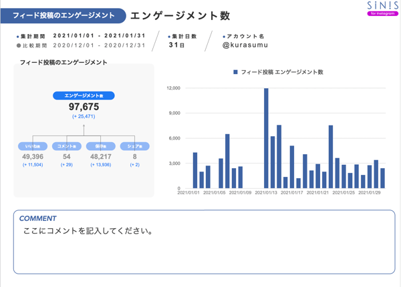Click the 12,000 y-axis label

(x=173, y=88)
